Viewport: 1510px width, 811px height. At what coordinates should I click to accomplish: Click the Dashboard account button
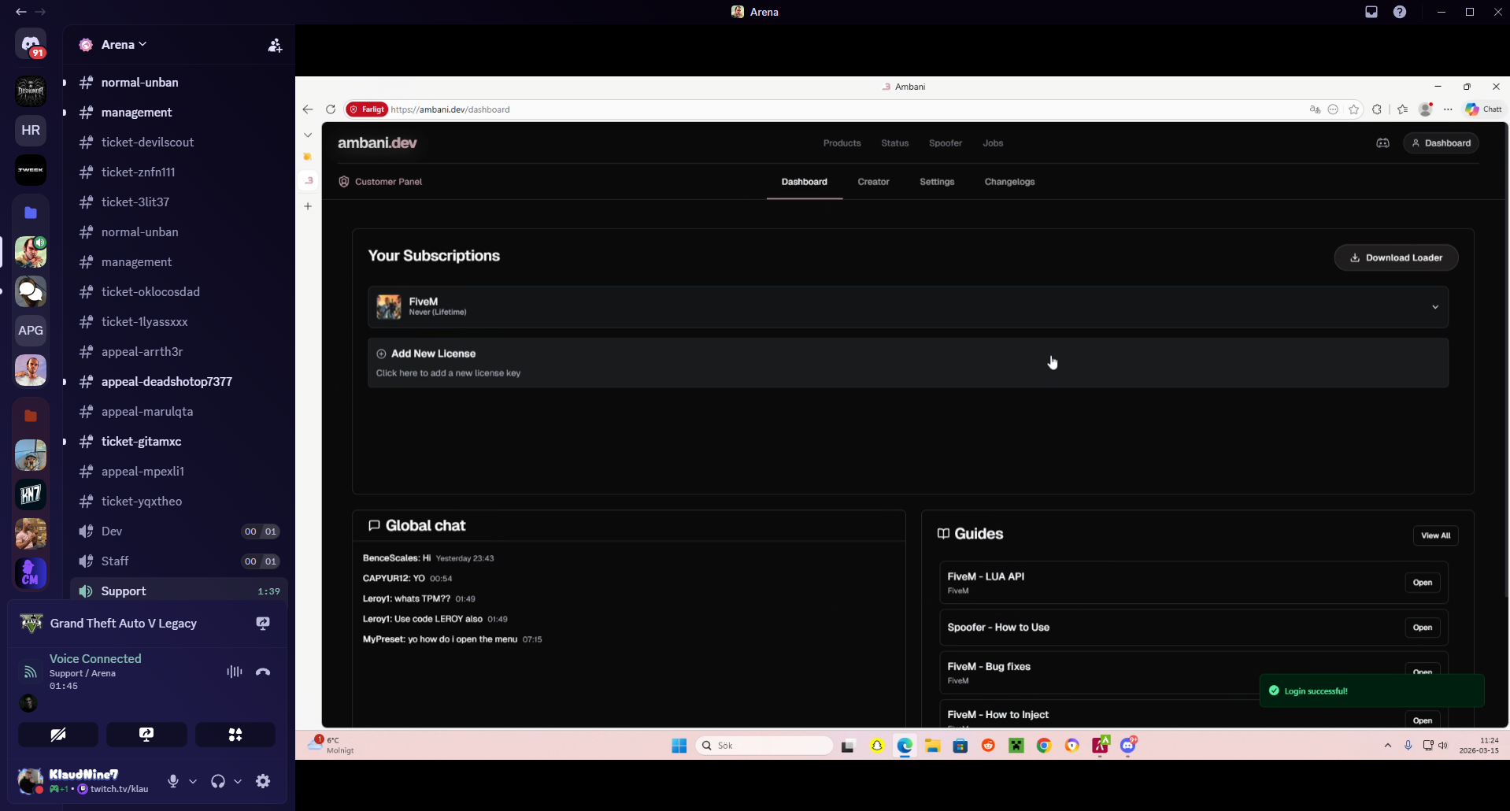1441,143
